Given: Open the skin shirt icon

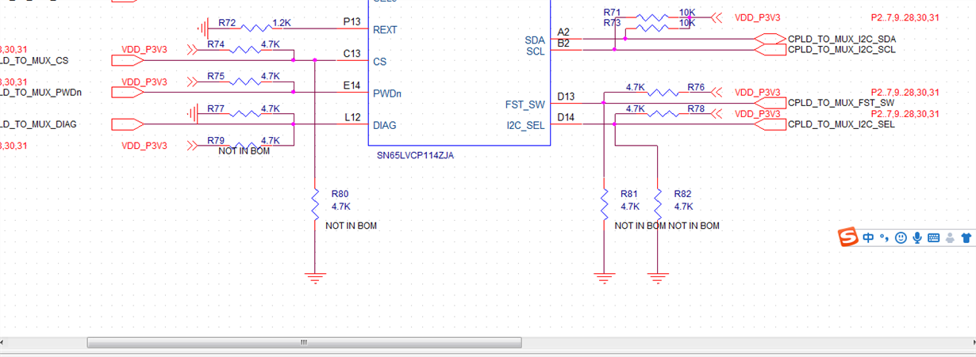Looking at the screenshot, I should [x=966, y=237].
